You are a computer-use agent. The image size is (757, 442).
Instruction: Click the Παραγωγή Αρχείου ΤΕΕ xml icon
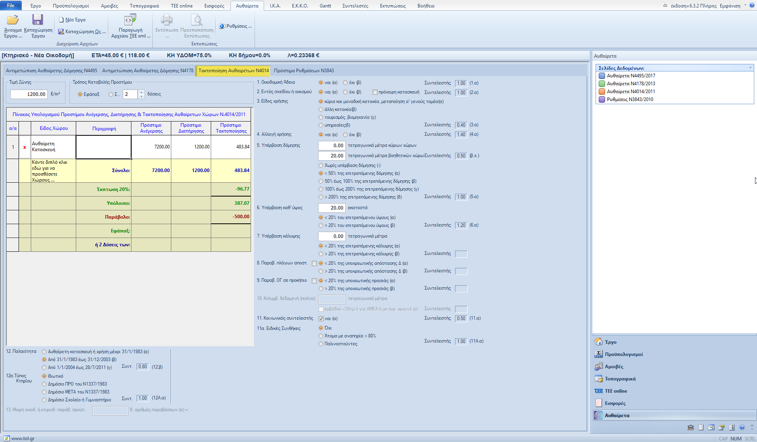point(130,20)
